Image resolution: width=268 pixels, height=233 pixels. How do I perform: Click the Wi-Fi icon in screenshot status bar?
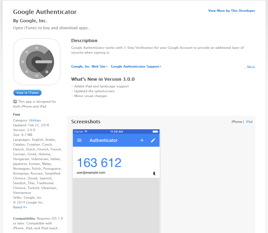point(86,131)
